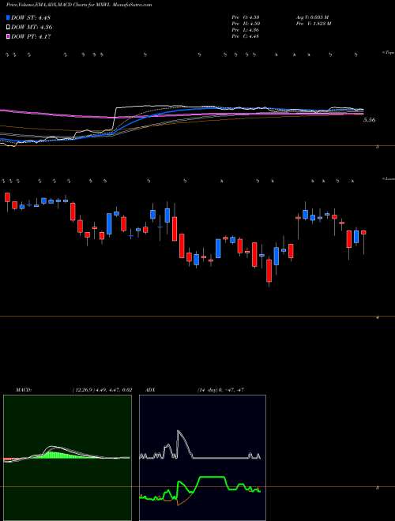Click the last red candlestick in the price chart
This screenshot has height=521, width=395.
tap(363, 233)
